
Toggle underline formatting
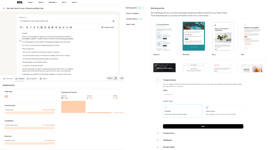pyautogui.click(x=34, y=27)
